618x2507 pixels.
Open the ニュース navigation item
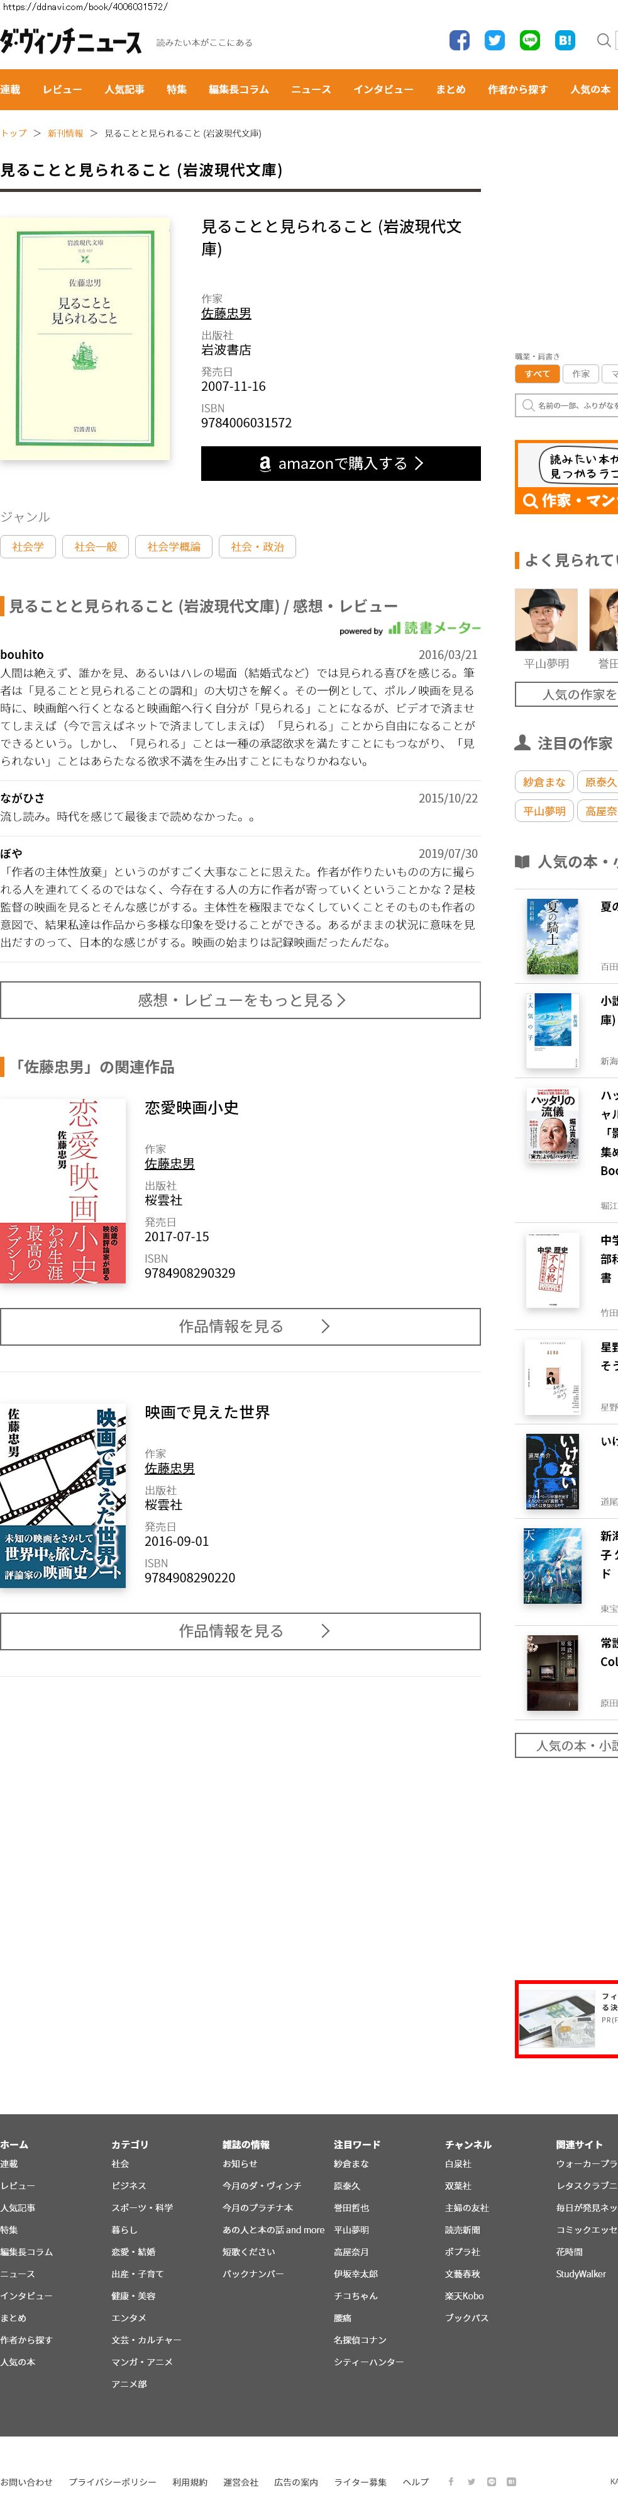(311, 89)
